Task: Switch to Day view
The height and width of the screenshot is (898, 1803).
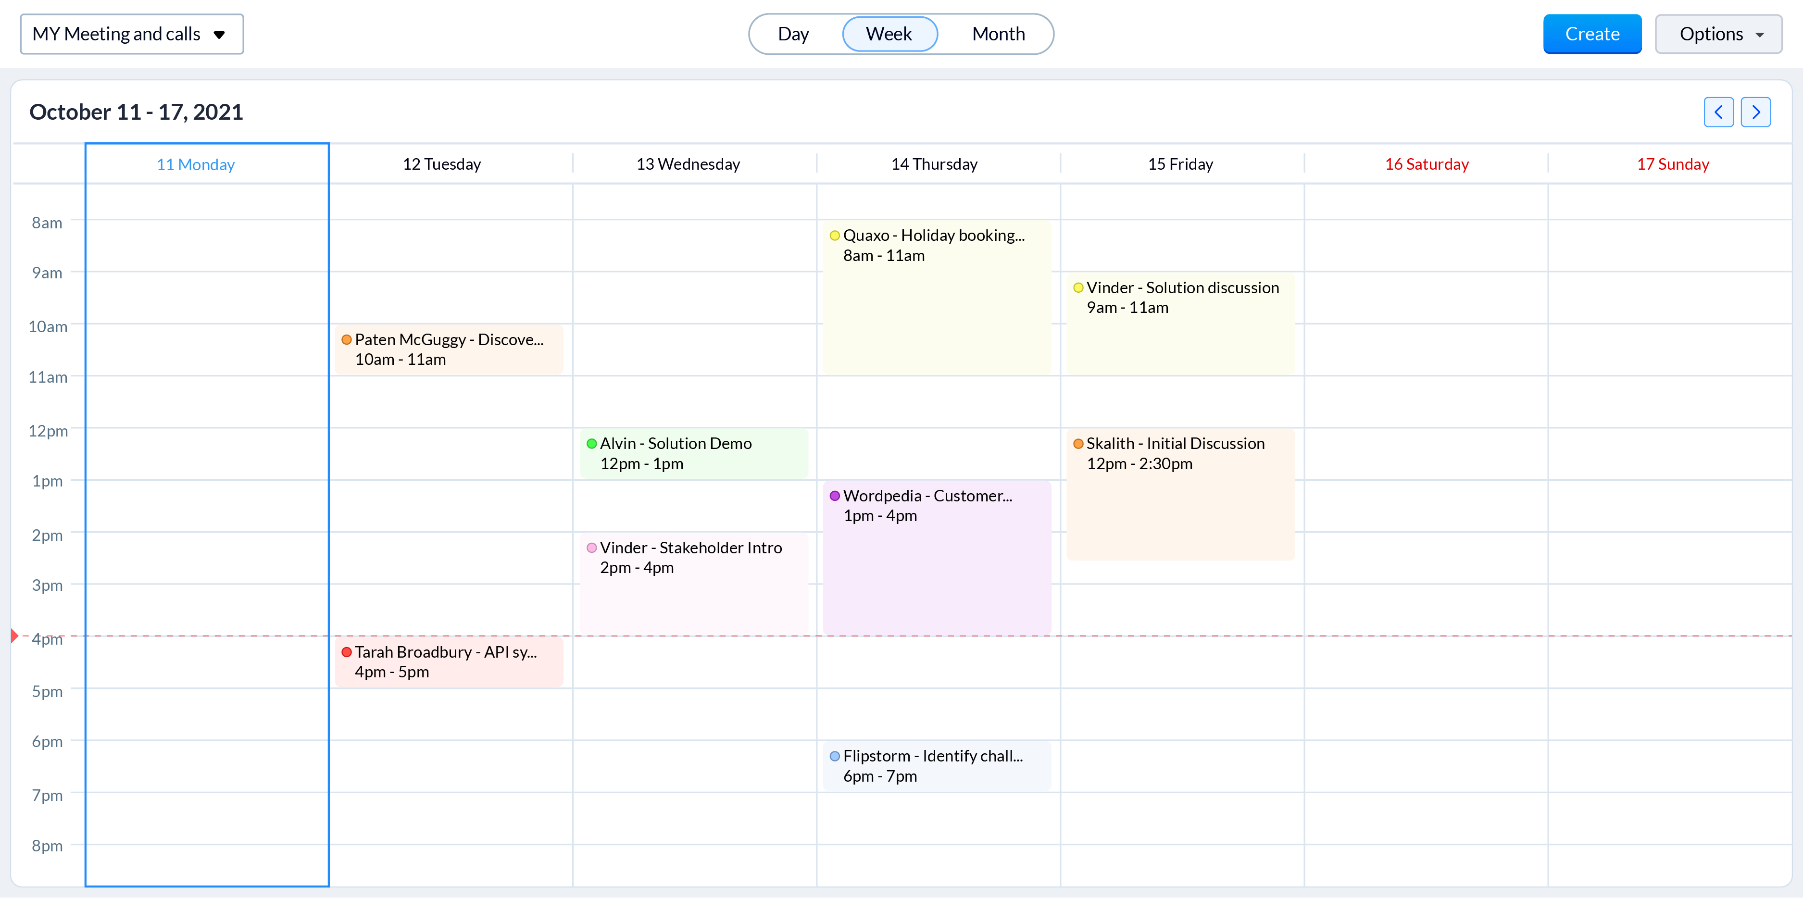Action: pos(793,34)
